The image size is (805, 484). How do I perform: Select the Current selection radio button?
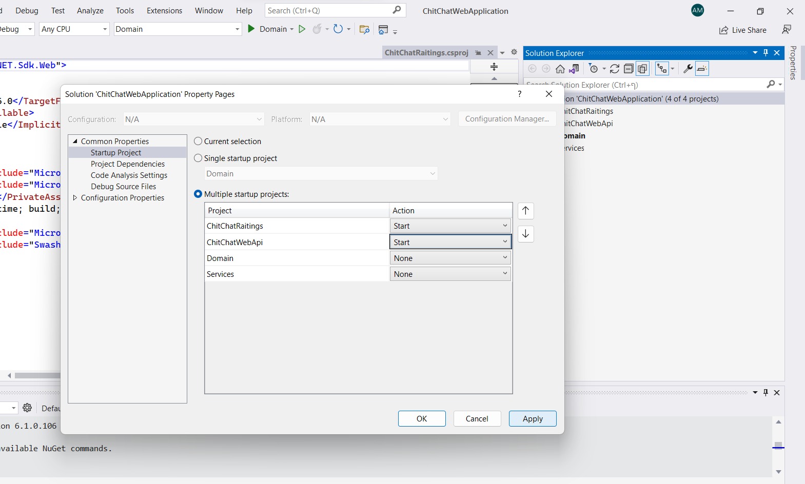point(198,141)
